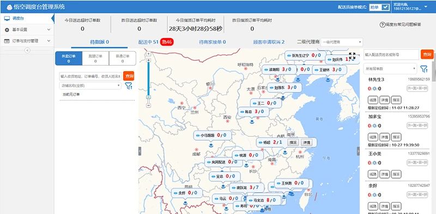The image size is (436, 214).
Task: Switch to the 配送中 51 tab
Action: click(x=148, y=42)
